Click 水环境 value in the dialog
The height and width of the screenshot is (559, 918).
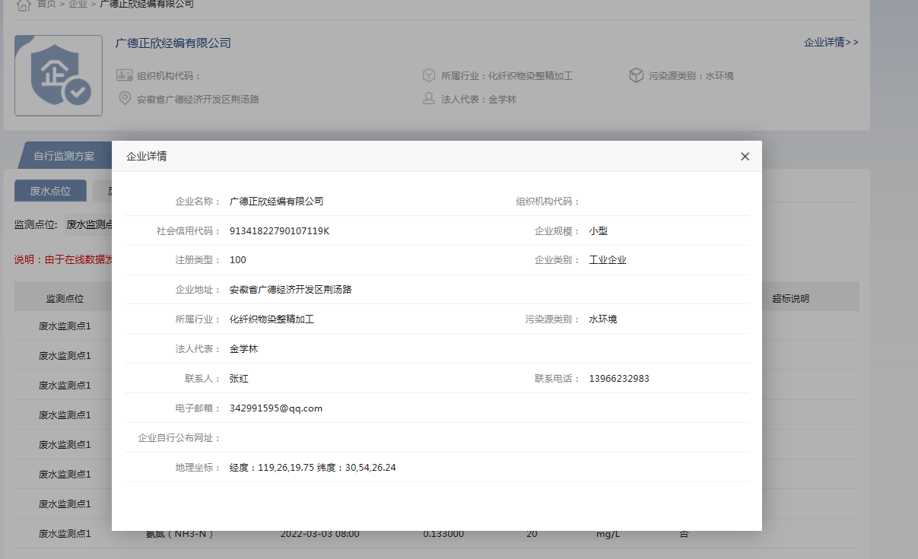click(x=603, y=319)
